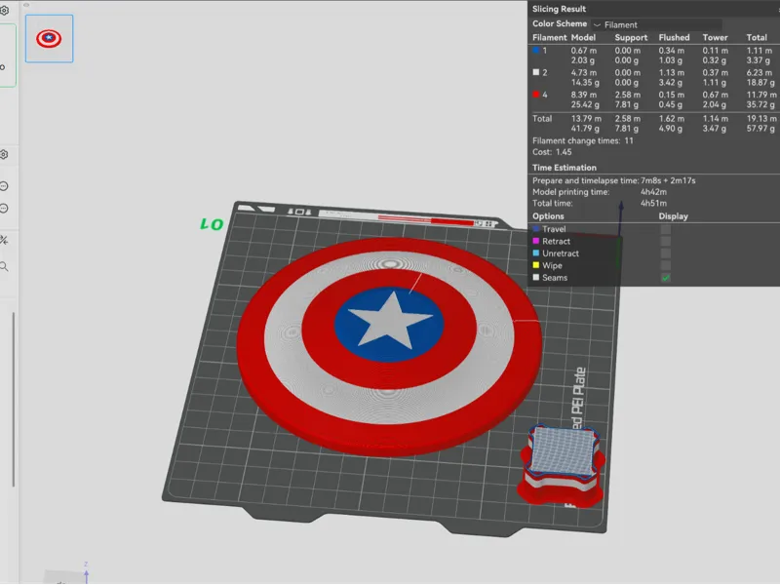Click the Retract option label
Image resolution: width=780 pixels, height=585 pixels.
pos(556,241)
